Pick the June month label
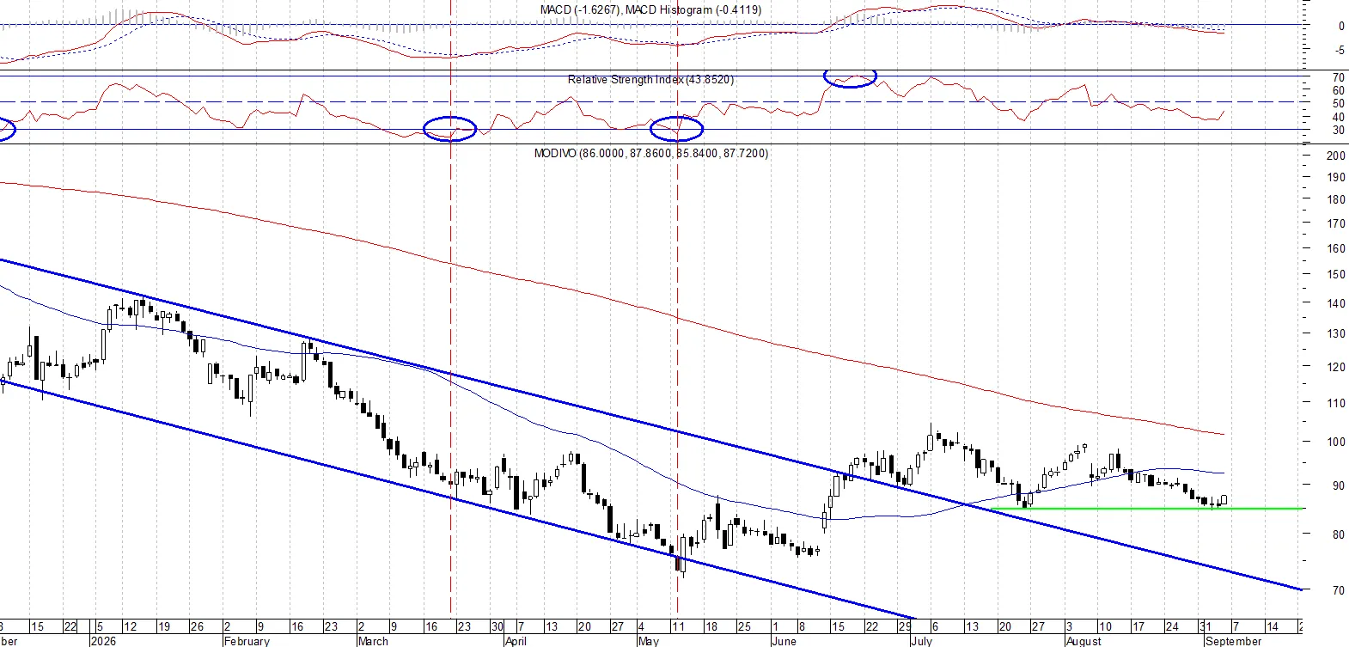 (784, 641)
